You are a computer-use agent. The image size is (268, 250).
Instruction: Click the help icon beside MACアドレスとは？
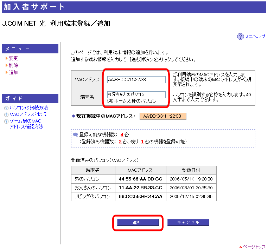(6, 115)
